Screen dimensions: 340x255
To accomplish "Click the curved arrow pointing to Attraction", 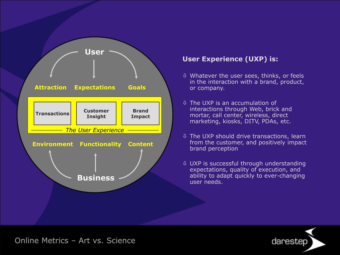I will point(63,64).
